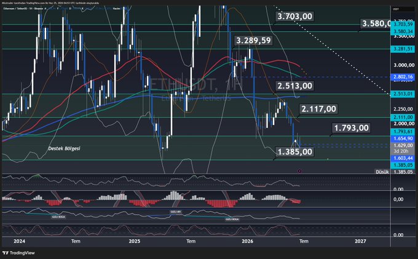Click the Hacim volume legend at top
This screenshot has width=418, height=259.
point(117,9)
